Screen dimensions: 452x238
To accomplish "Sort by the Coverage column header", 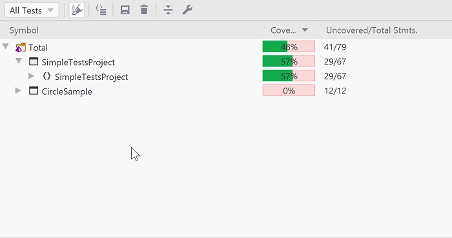I will click(289, 30).
